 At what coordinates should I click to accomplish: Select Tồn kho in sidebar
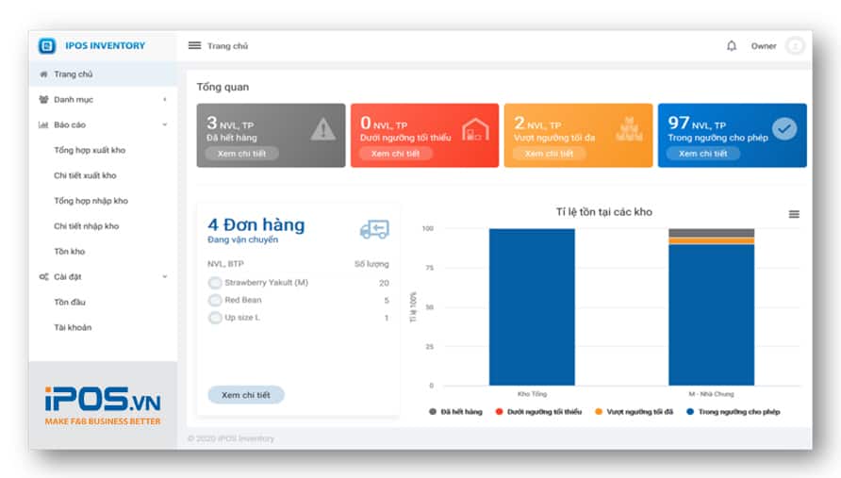tap(70, 252)
